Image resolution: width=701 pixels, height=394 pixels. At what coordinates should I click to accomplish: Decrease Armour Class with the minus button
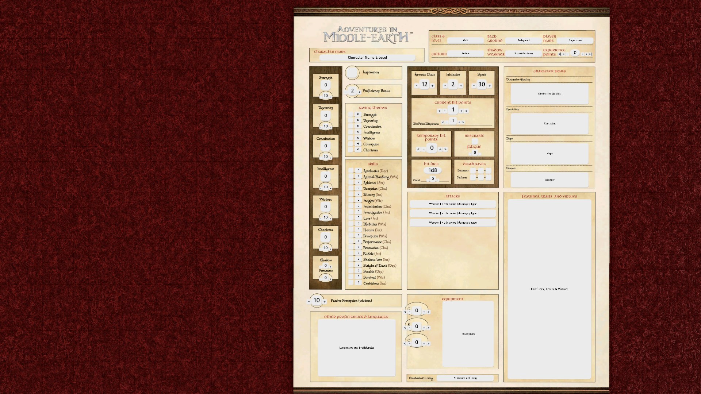coord(417,86)
